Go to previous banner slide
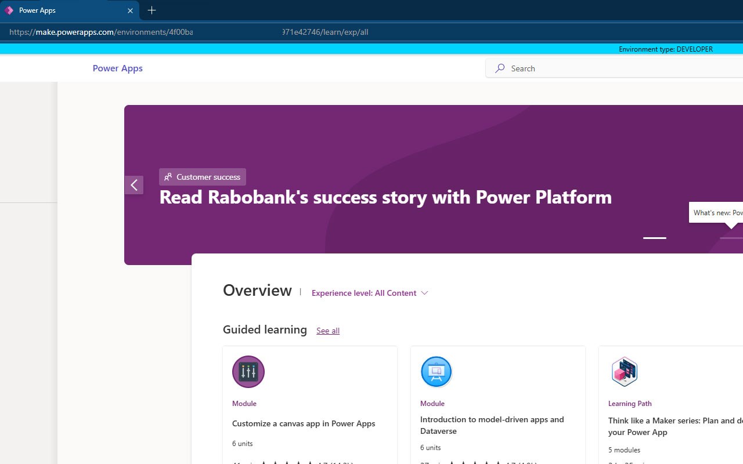743x464 pixels. (x=134, y=185)
